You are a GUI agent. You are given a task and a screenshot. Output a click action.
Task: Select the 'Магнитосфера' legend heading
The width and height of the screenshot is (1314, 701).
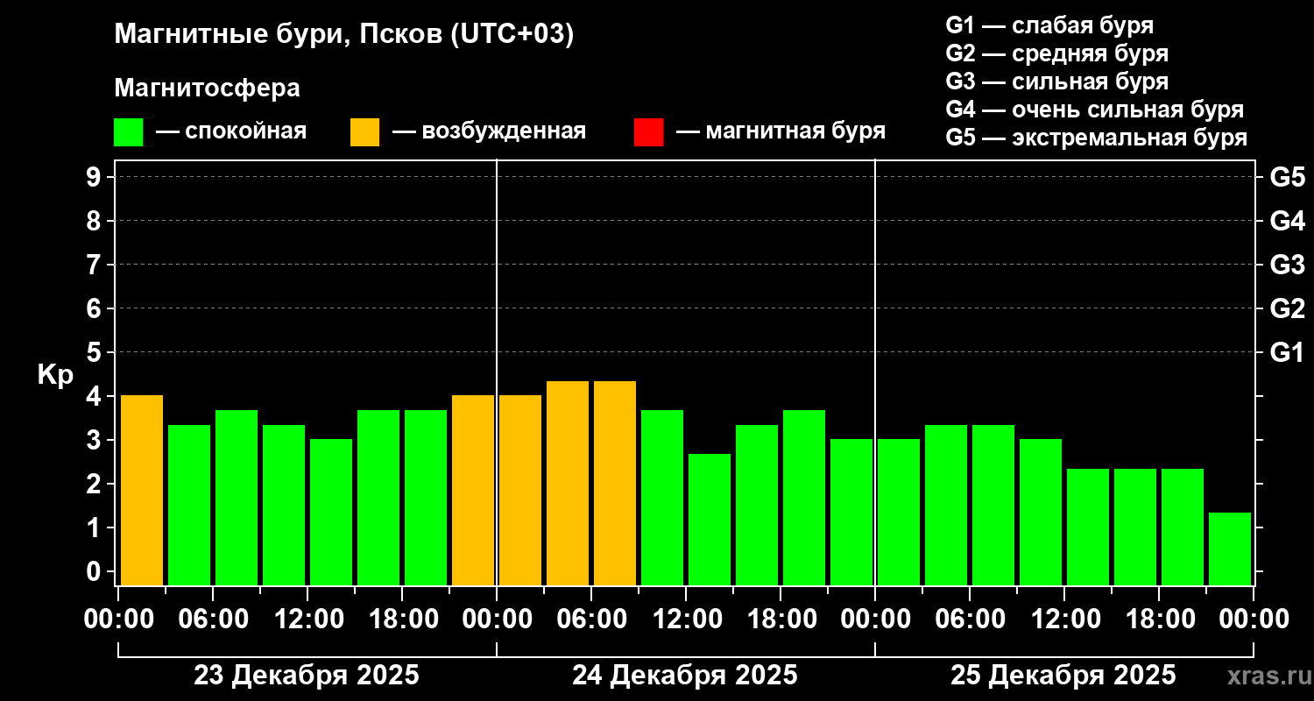(x=207, y=89)
